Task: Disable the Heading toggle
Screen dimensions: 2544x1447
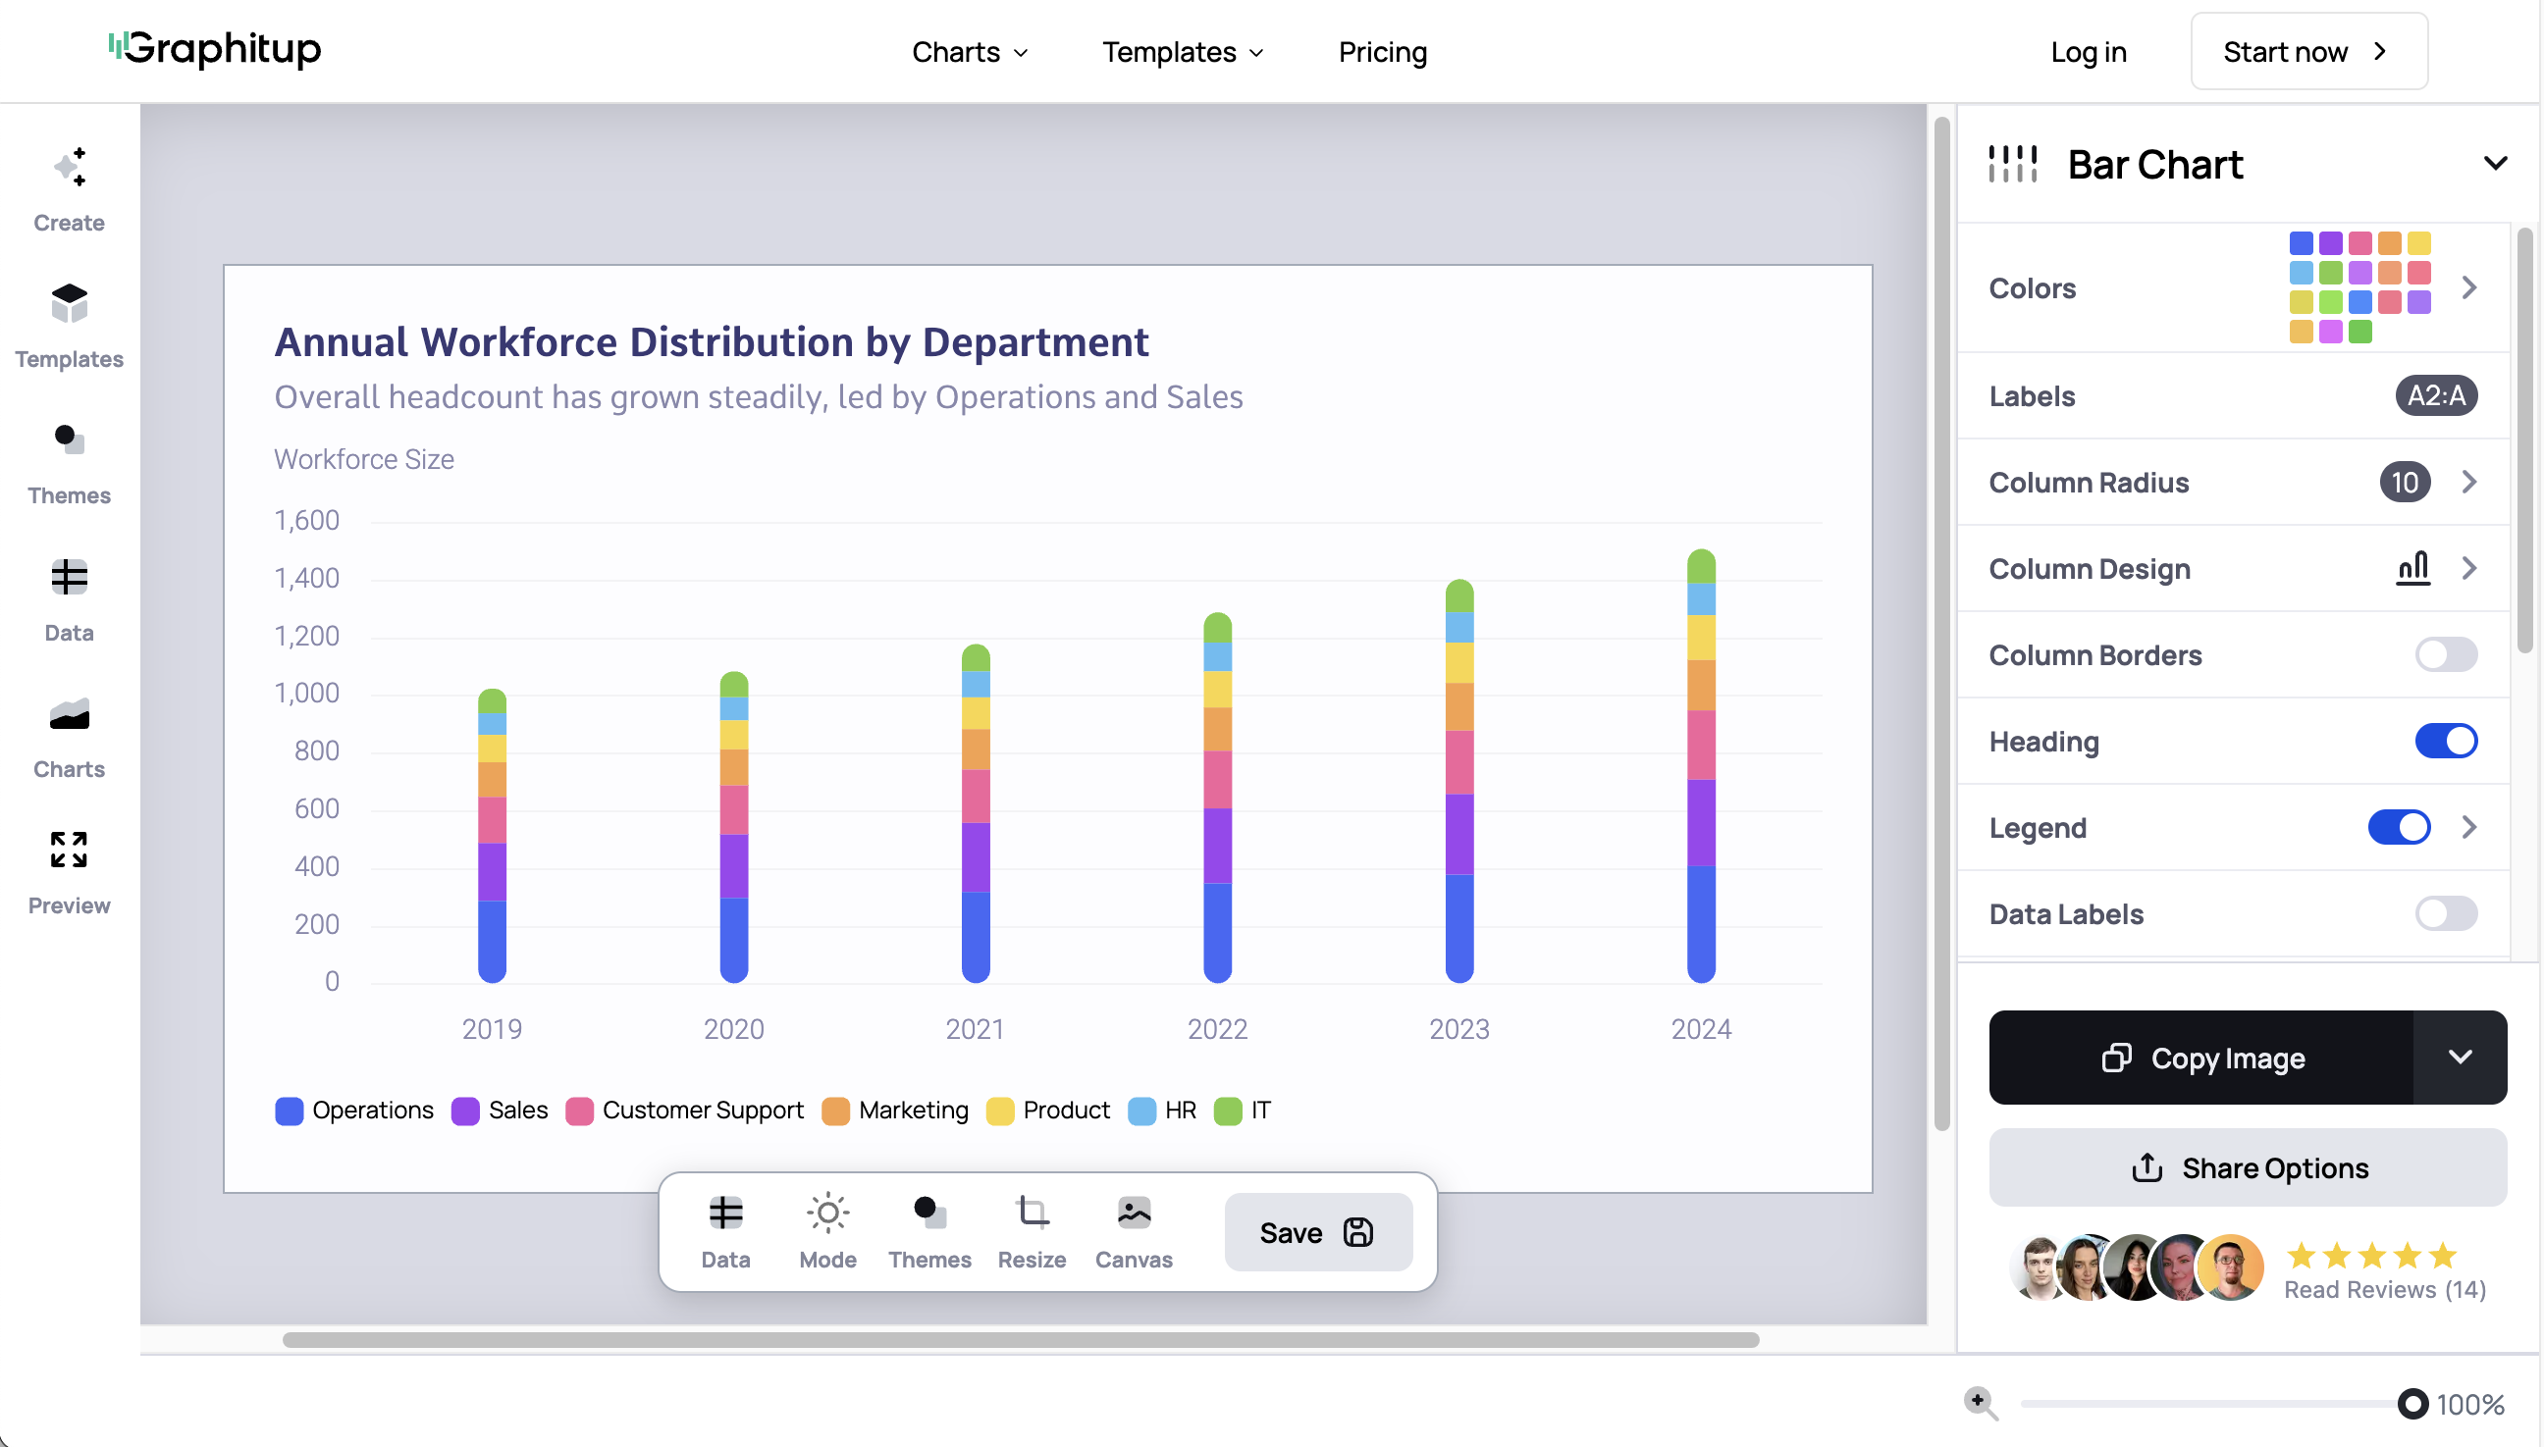Action: tap(2445, 741)
